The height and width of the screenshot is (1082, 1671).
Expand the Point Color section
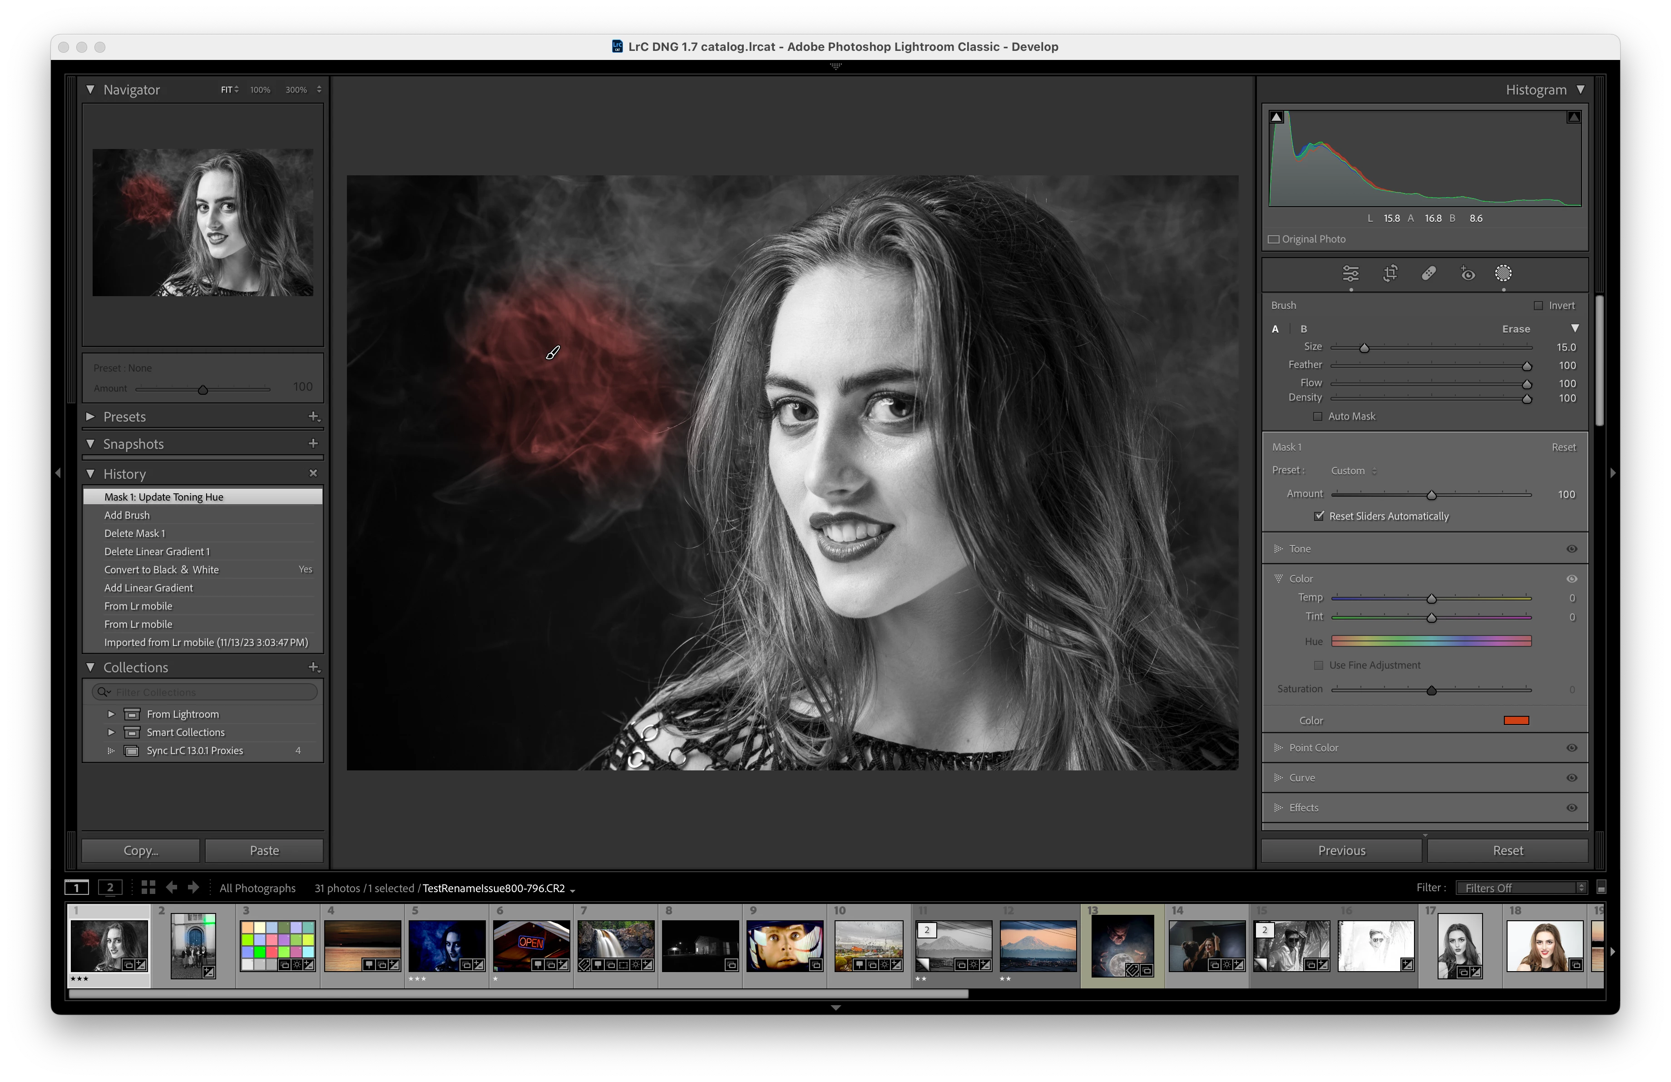[1279, 748]
